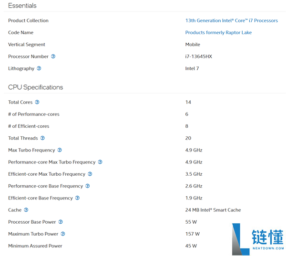Click the 157 W maximum turbo power value
286x256 pixels.
coord(193,234)
